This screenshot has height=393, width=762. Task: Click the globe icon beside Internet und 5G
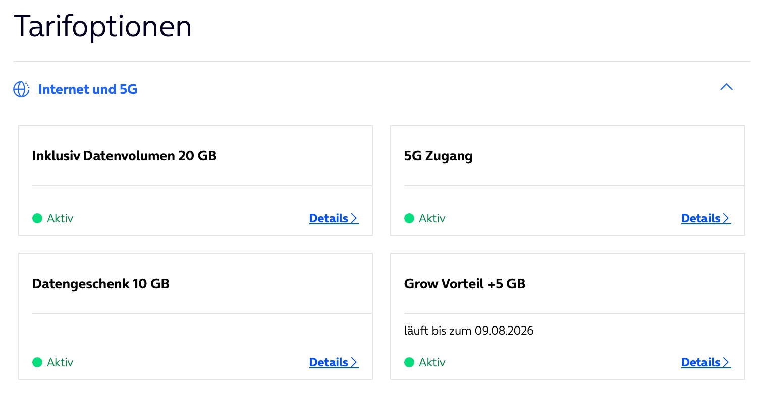pyautogui.click(x=21, y=89)
